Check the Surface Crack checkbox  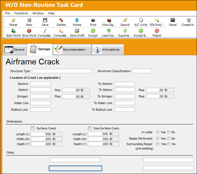click(32, 128)
